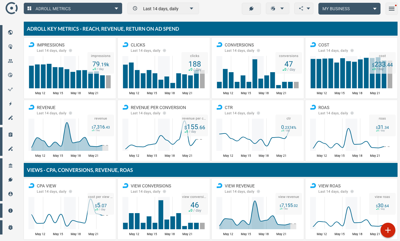Click the peak of the REVENUE area chart

[67, 123]
